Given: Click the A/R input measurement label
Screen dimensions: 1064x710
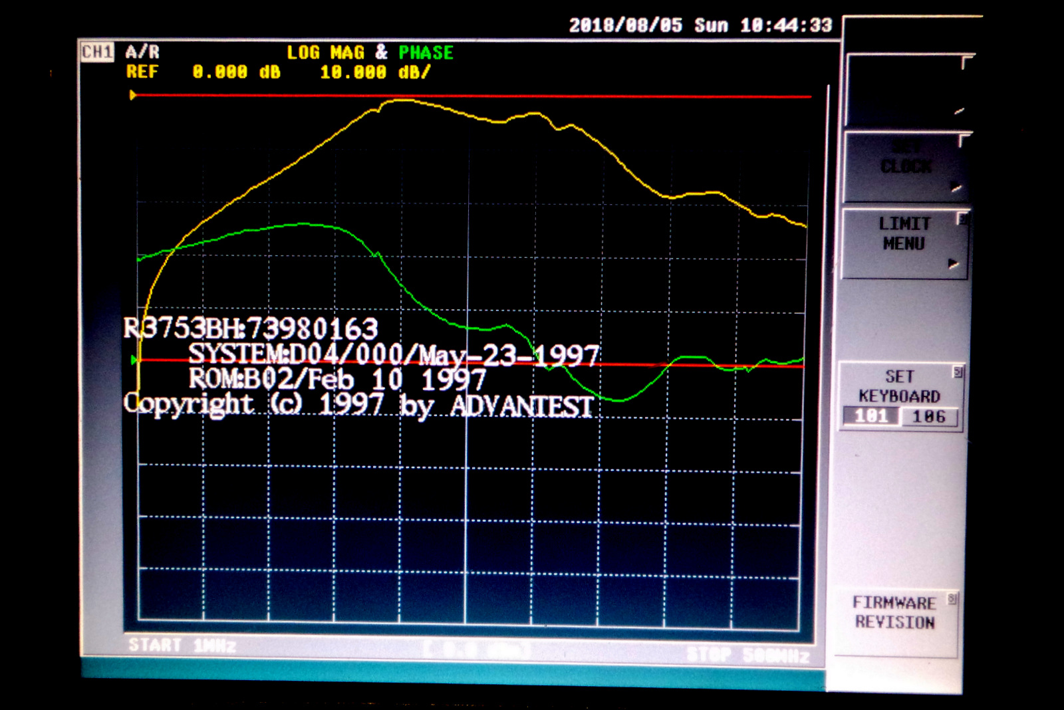Looking at the screenshot, I should 142,52.
